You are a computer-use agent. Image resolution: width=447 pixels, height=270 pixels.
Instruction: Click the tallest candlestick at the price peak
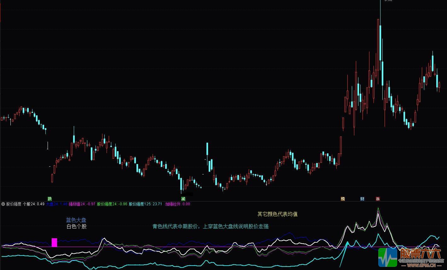tap(380, 35)
